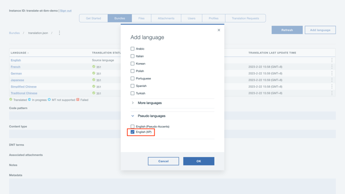The height and width of the screenshot is (194, 345).
Task: Close the Add language dialog
Action: pos(219,30)
